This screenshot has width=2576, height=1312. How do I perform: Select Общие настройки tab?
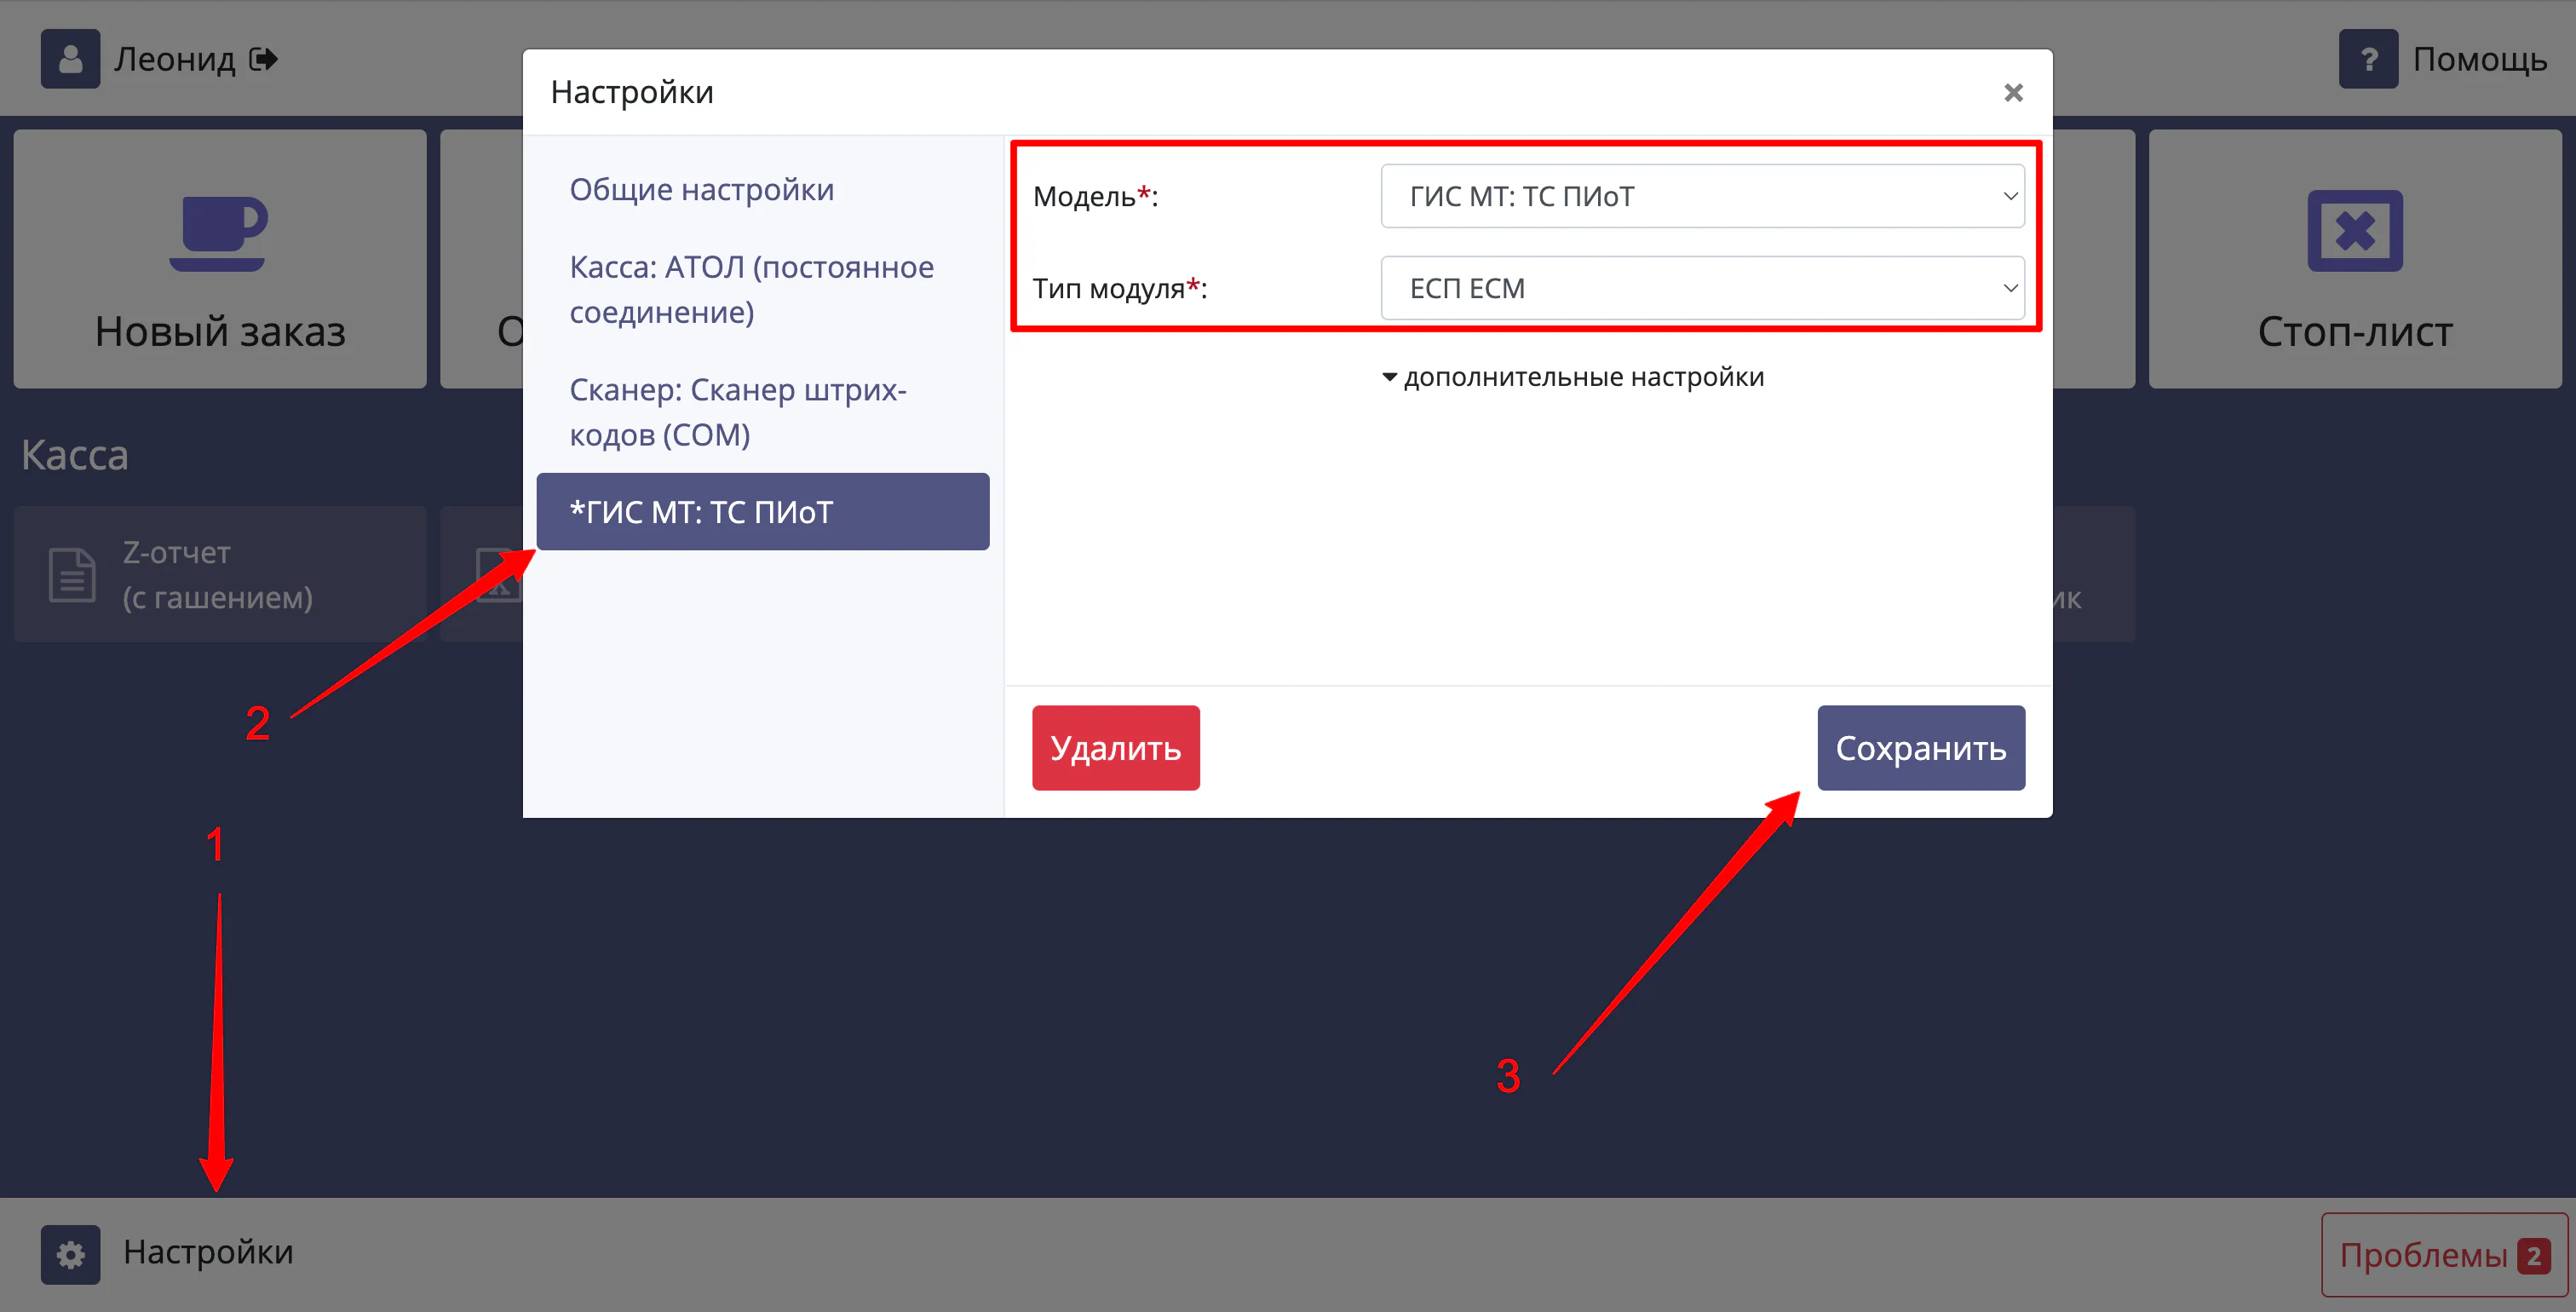701,189
